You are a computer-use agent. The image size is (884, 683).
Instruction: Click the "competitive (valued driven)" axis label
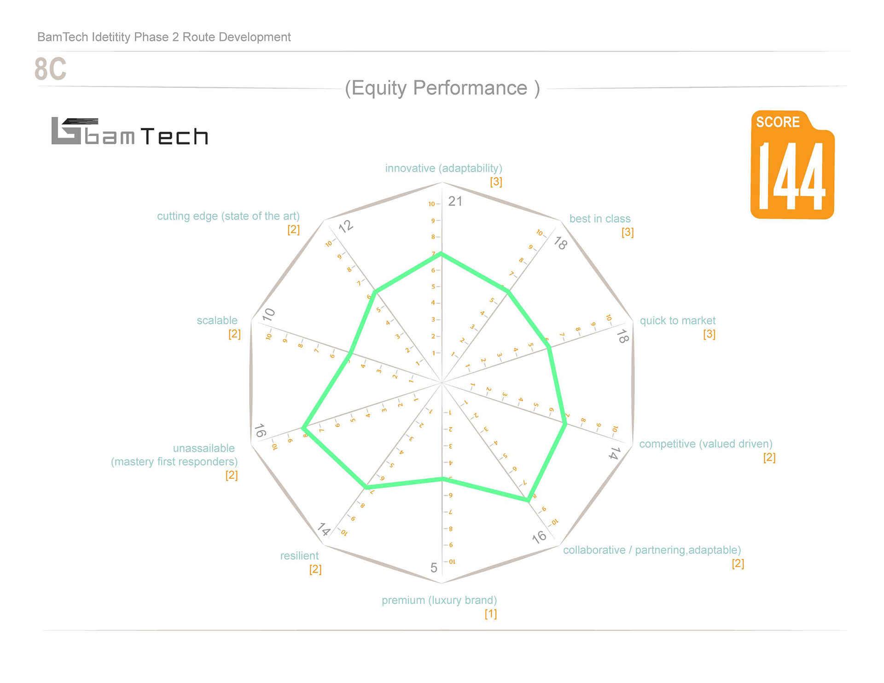[705, 444]
